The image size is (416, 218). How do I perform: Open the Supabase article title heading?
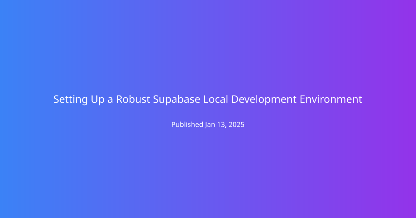208,100
